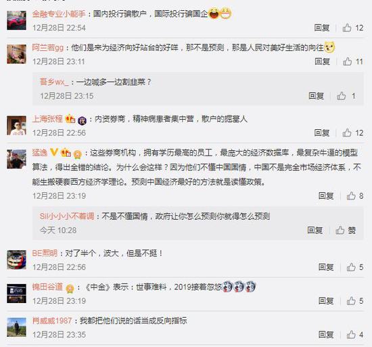This screenshot has width=372, height=347.
Task: Reply to 肖威威1987's comment
Action: pyautogui.click(x=326, y=335)
